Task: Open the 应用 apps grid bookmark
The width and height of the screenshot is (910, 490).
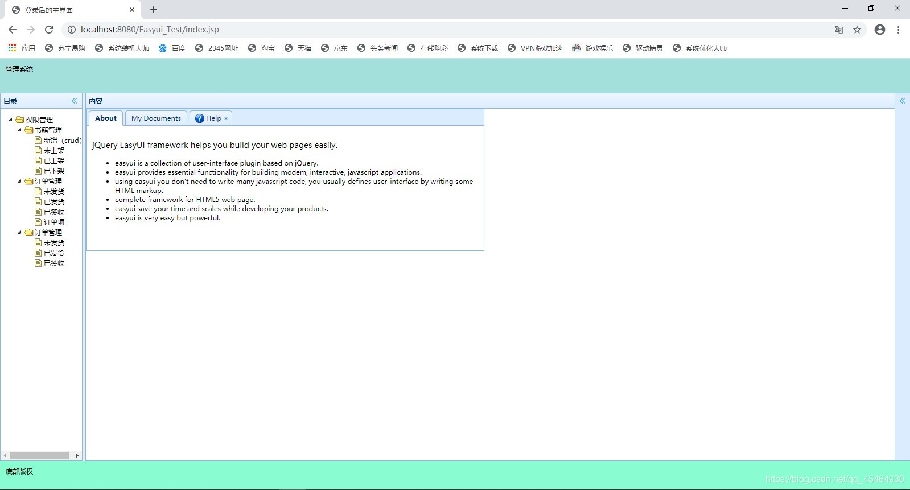Action: pyautogui.click(x=22, y=48)
